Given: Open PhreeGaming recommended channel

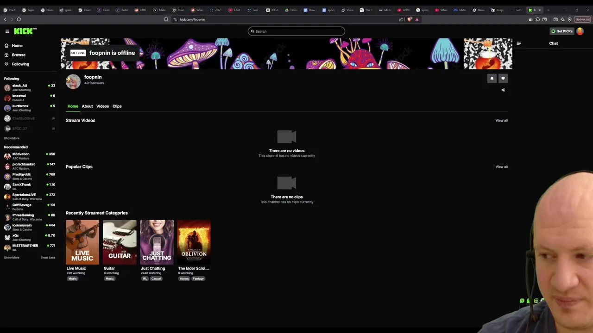Looking at the screenshot, I should tap(29, 217).
